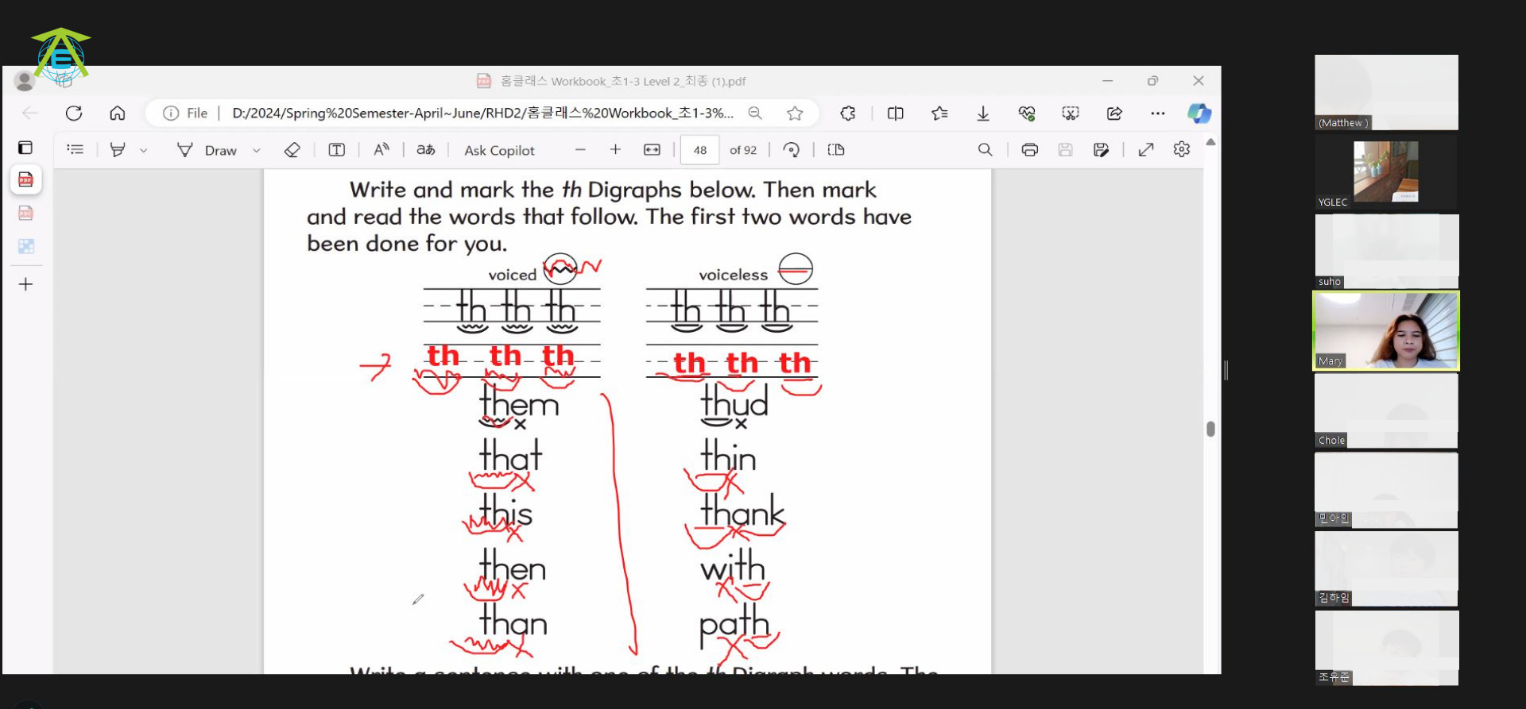This screenshot has width=1526, height=709.
Task: Open the user profile icon
Action: 25,80
